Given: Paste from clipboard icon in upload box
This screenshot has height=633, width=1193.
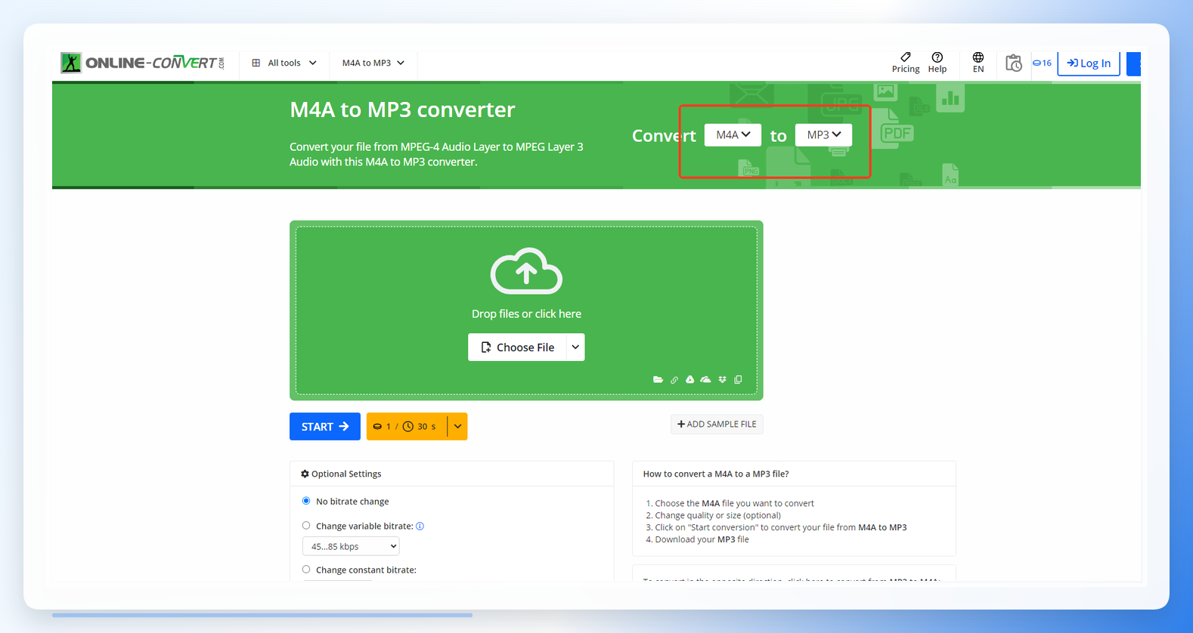Looking at the screenshot, I should tap(739, 380).
